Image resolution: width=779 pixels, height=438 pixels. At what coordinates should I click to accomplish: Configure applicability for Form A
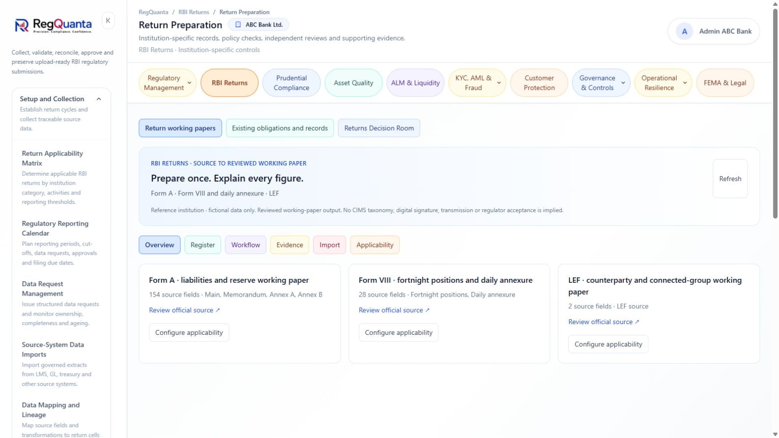[x=189, y=332]
